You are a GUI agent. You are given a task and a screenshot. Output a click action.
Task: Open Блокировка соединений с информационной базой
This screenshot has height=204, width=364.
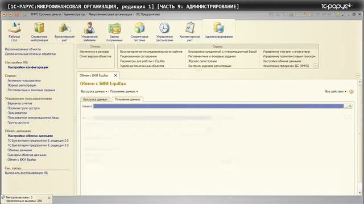222,52
